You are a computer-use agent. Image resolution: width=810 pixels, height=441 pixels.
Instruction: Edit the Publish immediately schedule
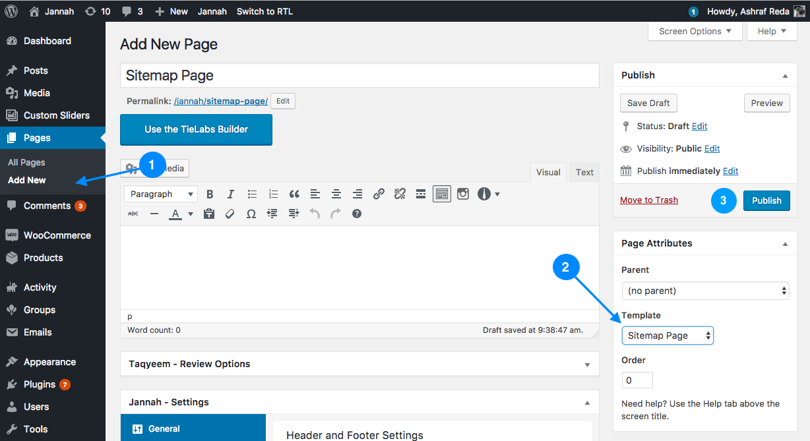(730, 171)
